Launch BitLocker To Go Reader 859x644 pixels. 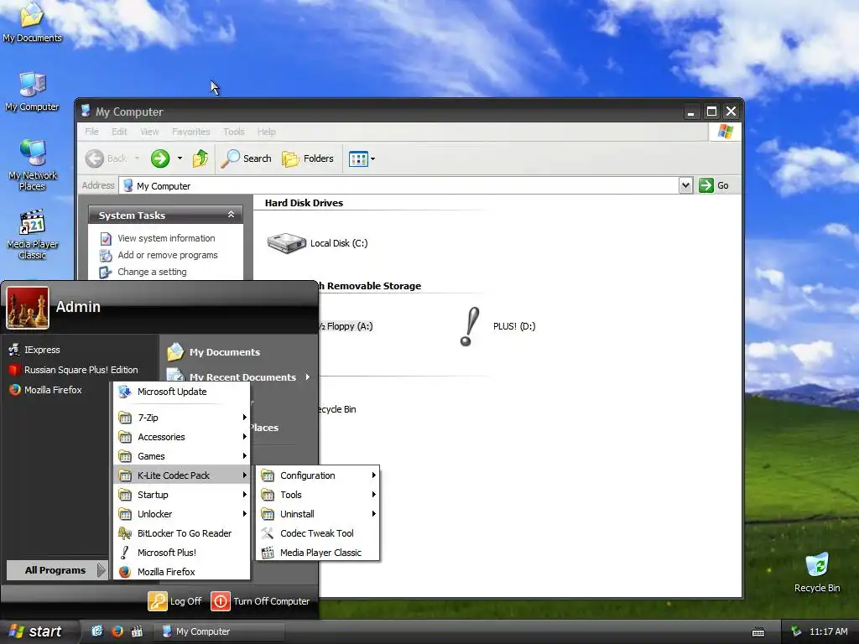point(181,532)
